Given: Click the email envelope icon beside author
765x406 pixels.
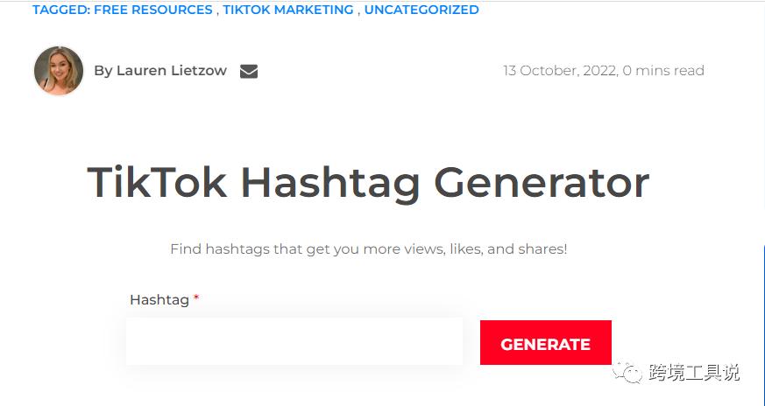Looking at the screenshot, I should pos(249,71).
